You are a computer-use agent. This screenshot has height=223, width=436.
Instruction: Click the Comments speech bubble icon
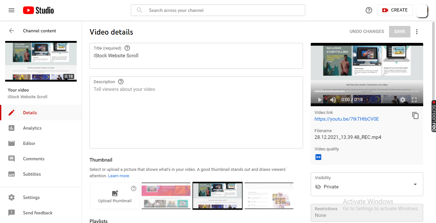click(x=12, y=159)
